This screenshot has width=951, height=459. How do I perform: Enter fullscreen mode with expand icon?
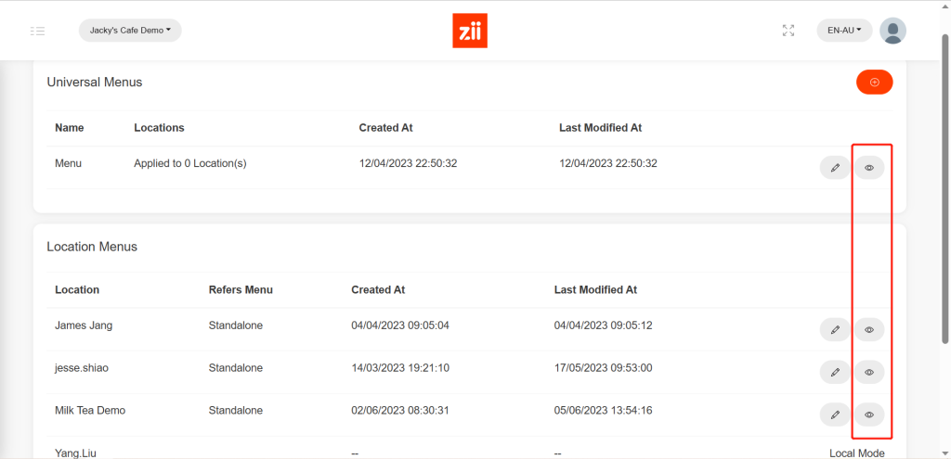point(788,31)
